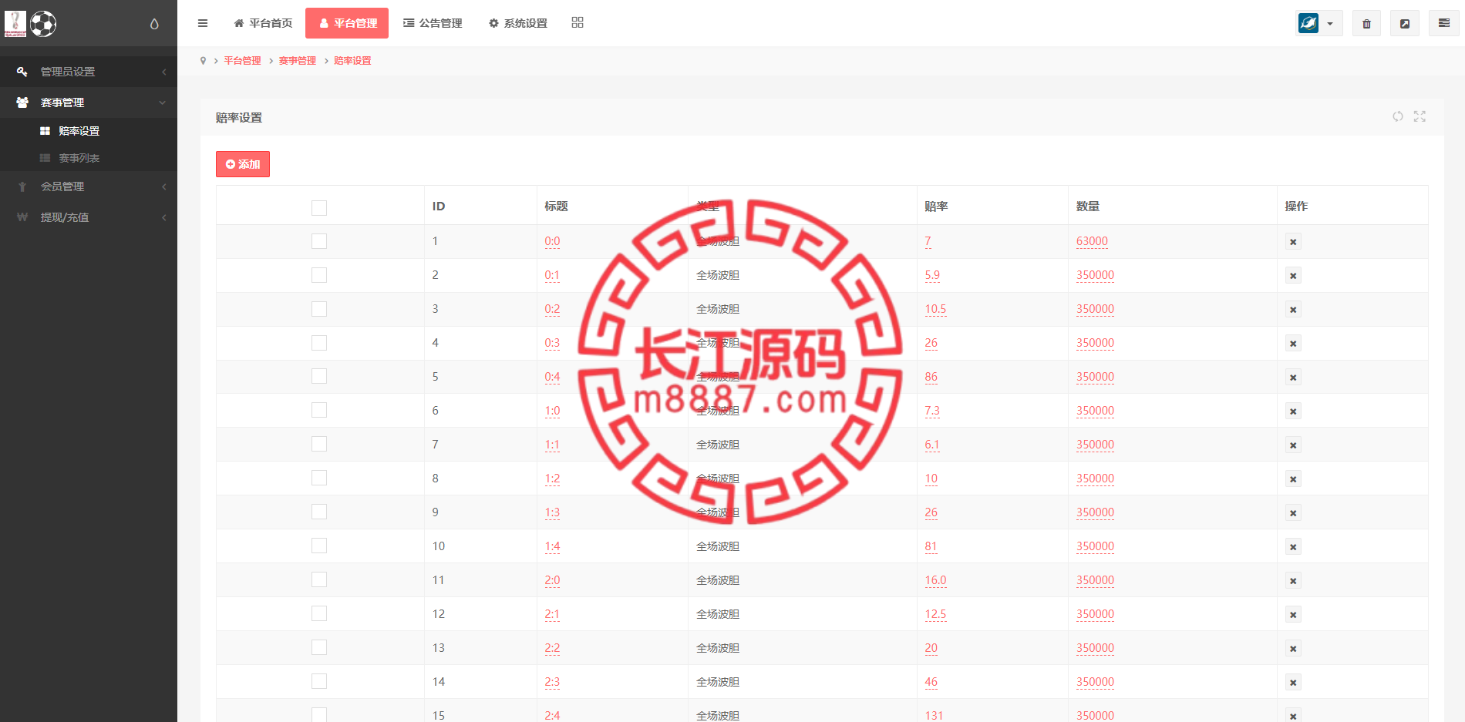
Task: Collapse the 赛事管理 sidebar menu
Action: tap(89, 102)
